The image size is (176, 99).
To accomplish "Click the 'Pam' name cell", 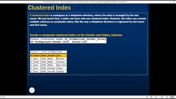I will point(37,71).
